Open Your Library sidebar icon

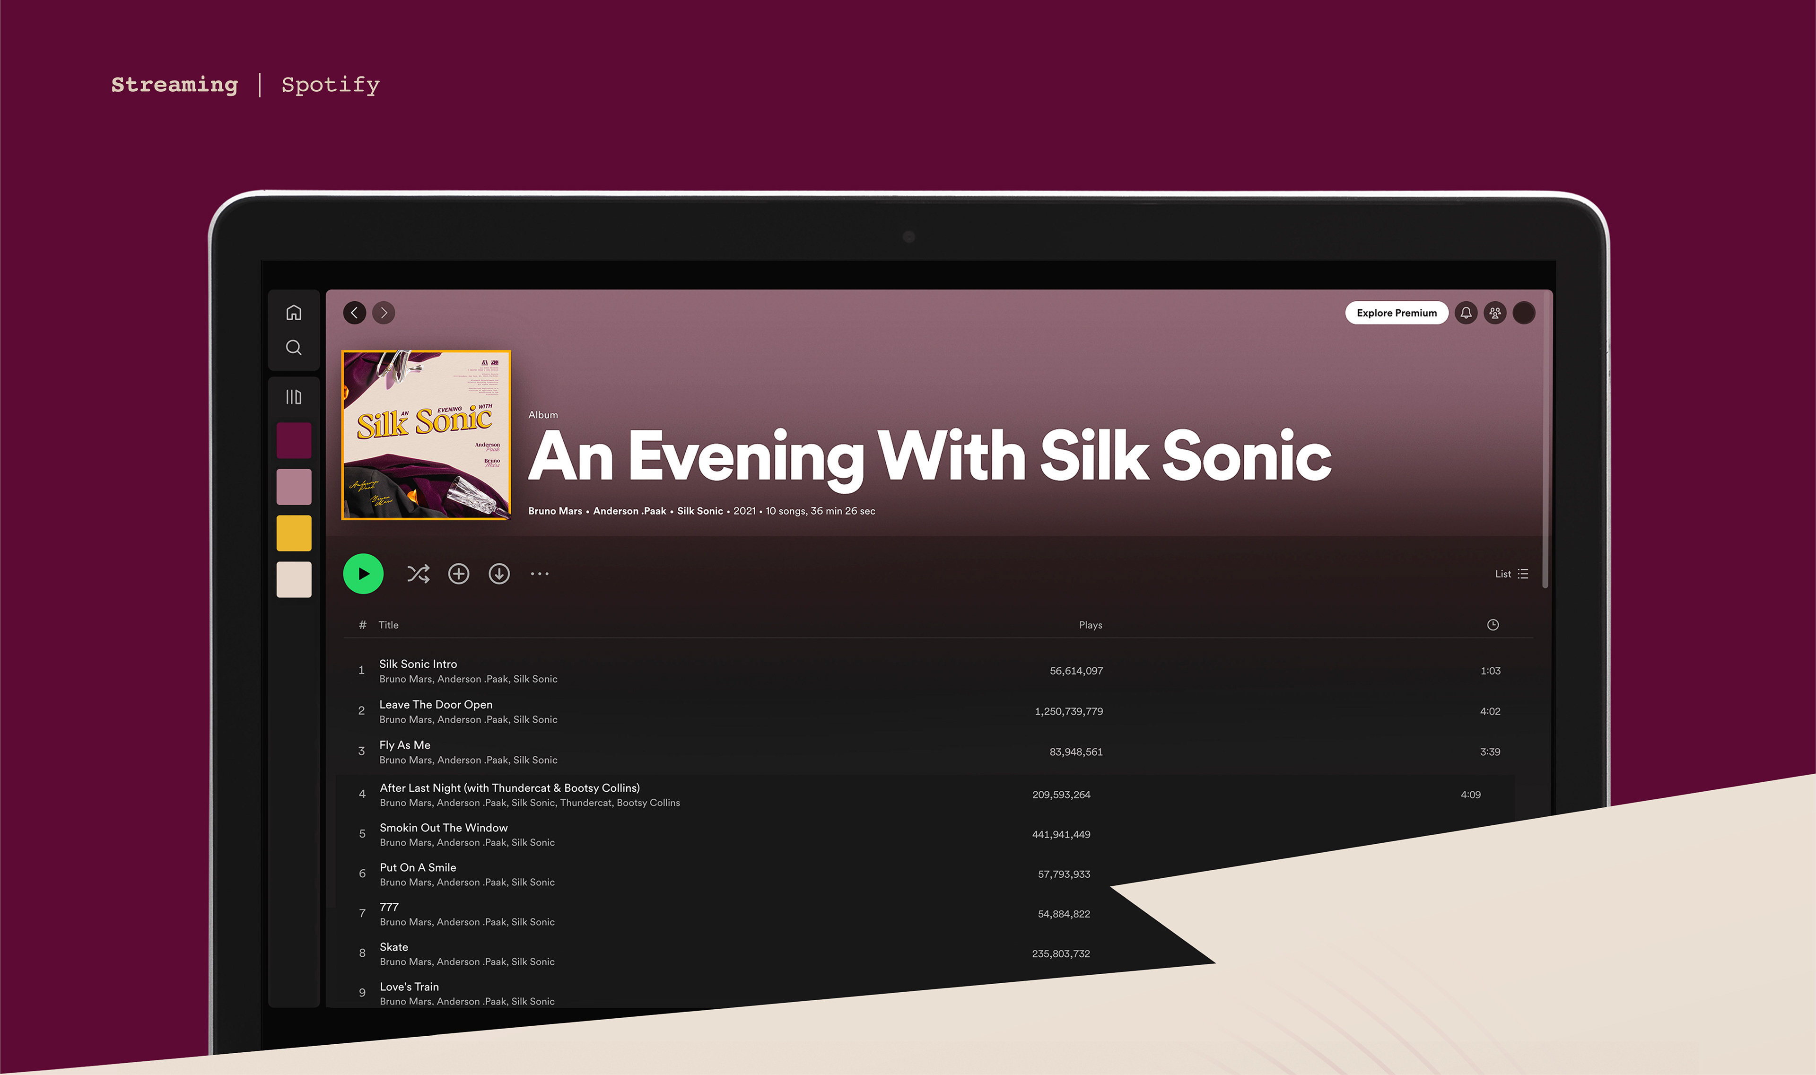point(293,397)
